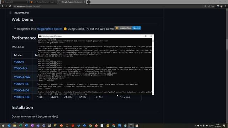
Task: Click the browser page vertical scrollbar
Action: point(227,66)
